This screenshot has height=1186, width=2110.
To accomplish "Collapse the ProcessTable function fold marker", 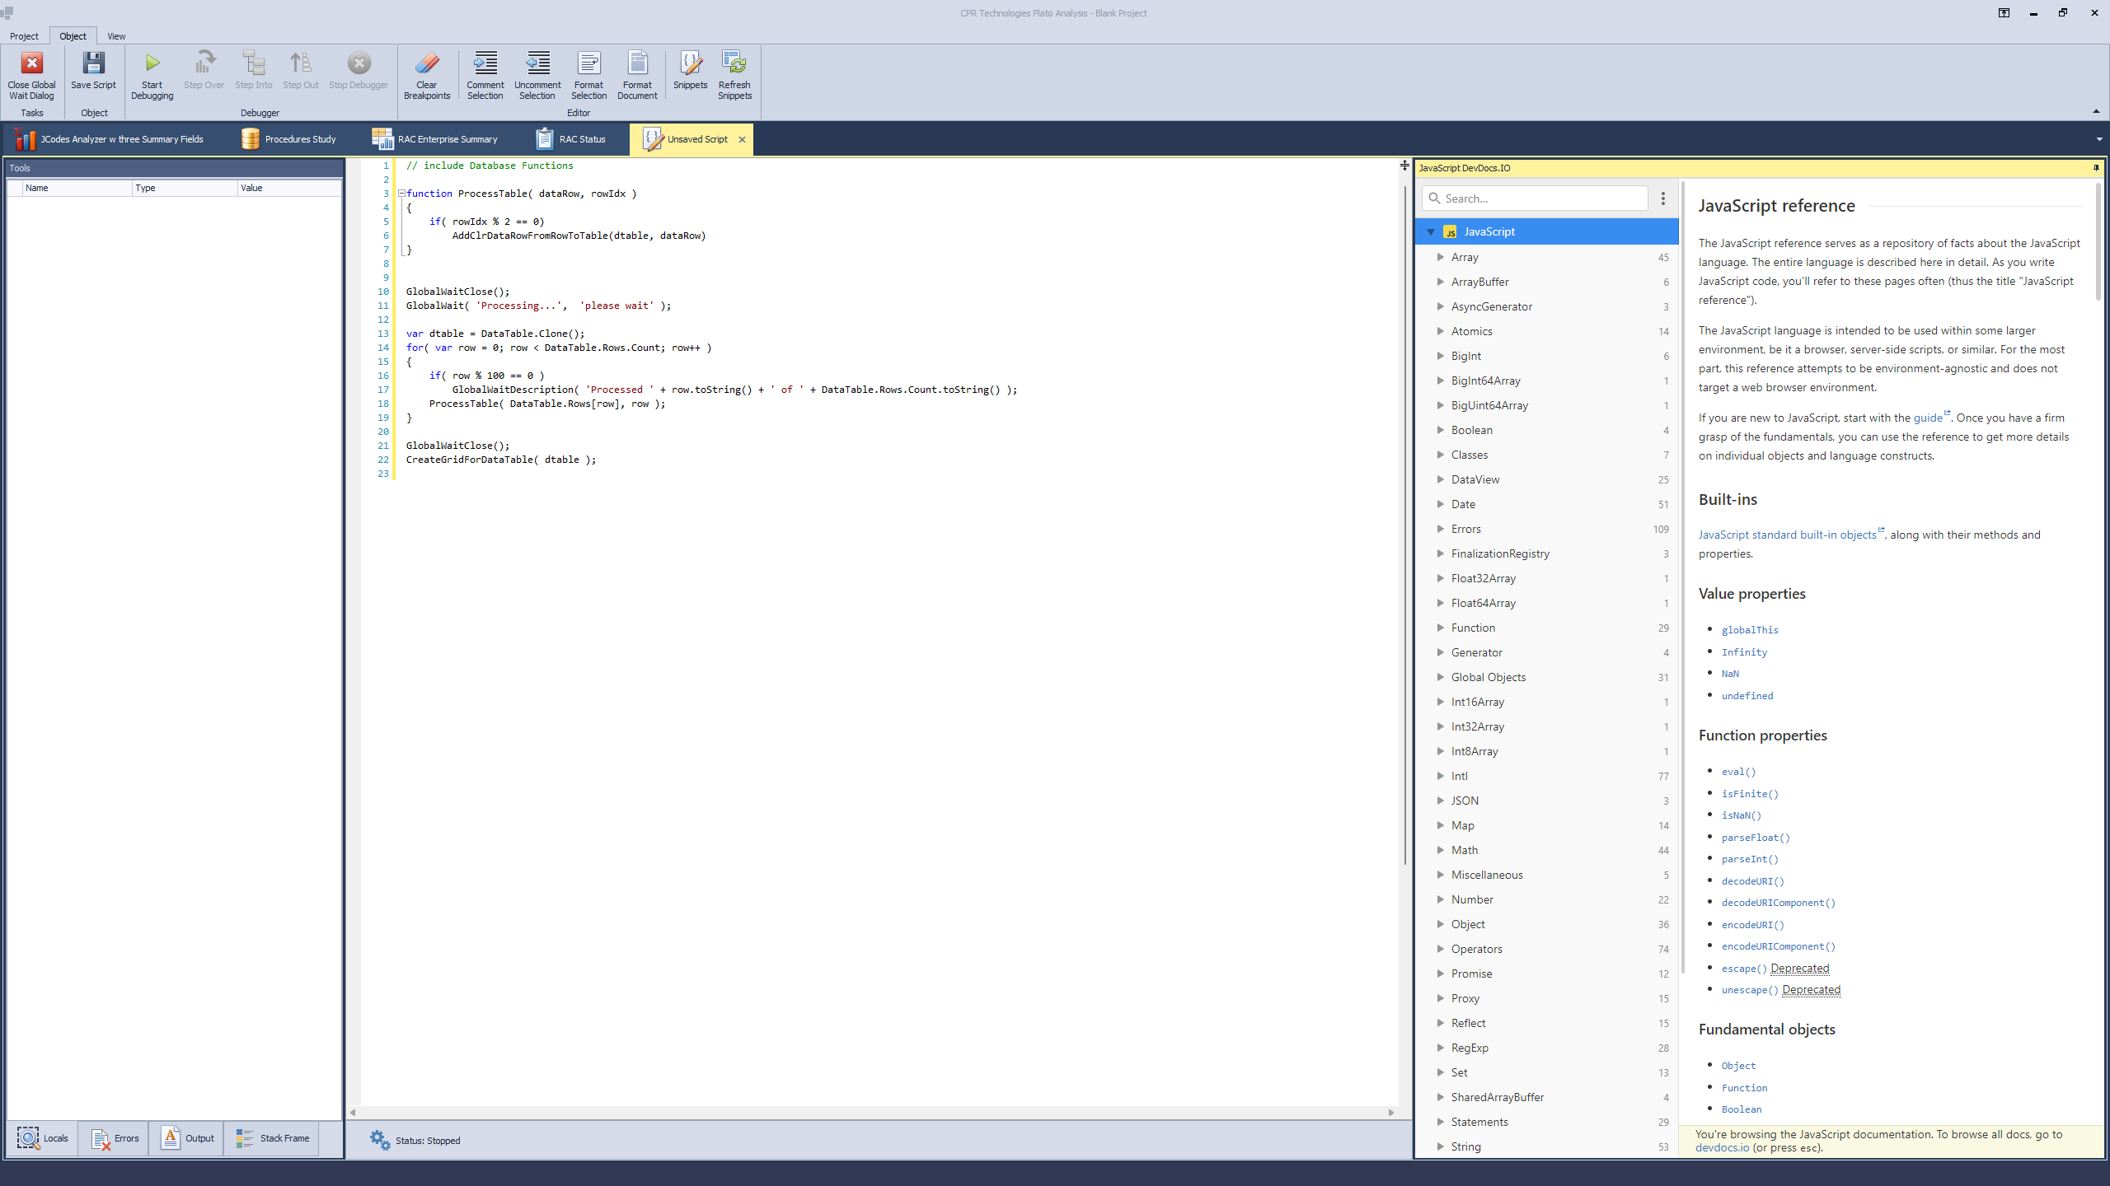I will (401, 194).
